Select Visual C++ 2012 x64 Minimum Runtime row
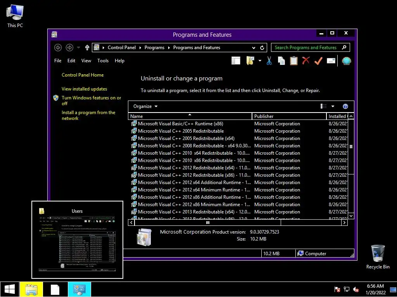Viewport: 397px width, 297px height. pyautogui.click(x=239, y=189)
